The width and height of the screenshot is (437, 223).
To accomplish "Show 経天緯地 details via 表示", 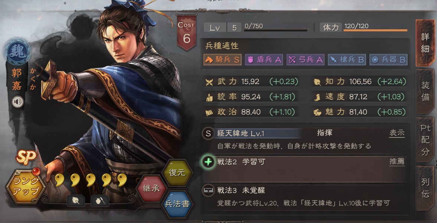I will pyautogui.click(x=397, y=133).
